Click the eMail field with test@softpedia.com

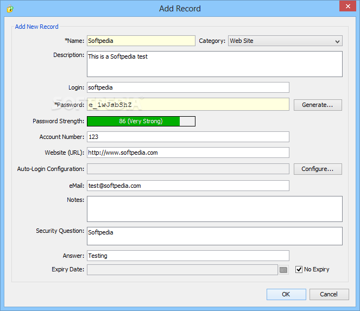click(x=188, y=186)
